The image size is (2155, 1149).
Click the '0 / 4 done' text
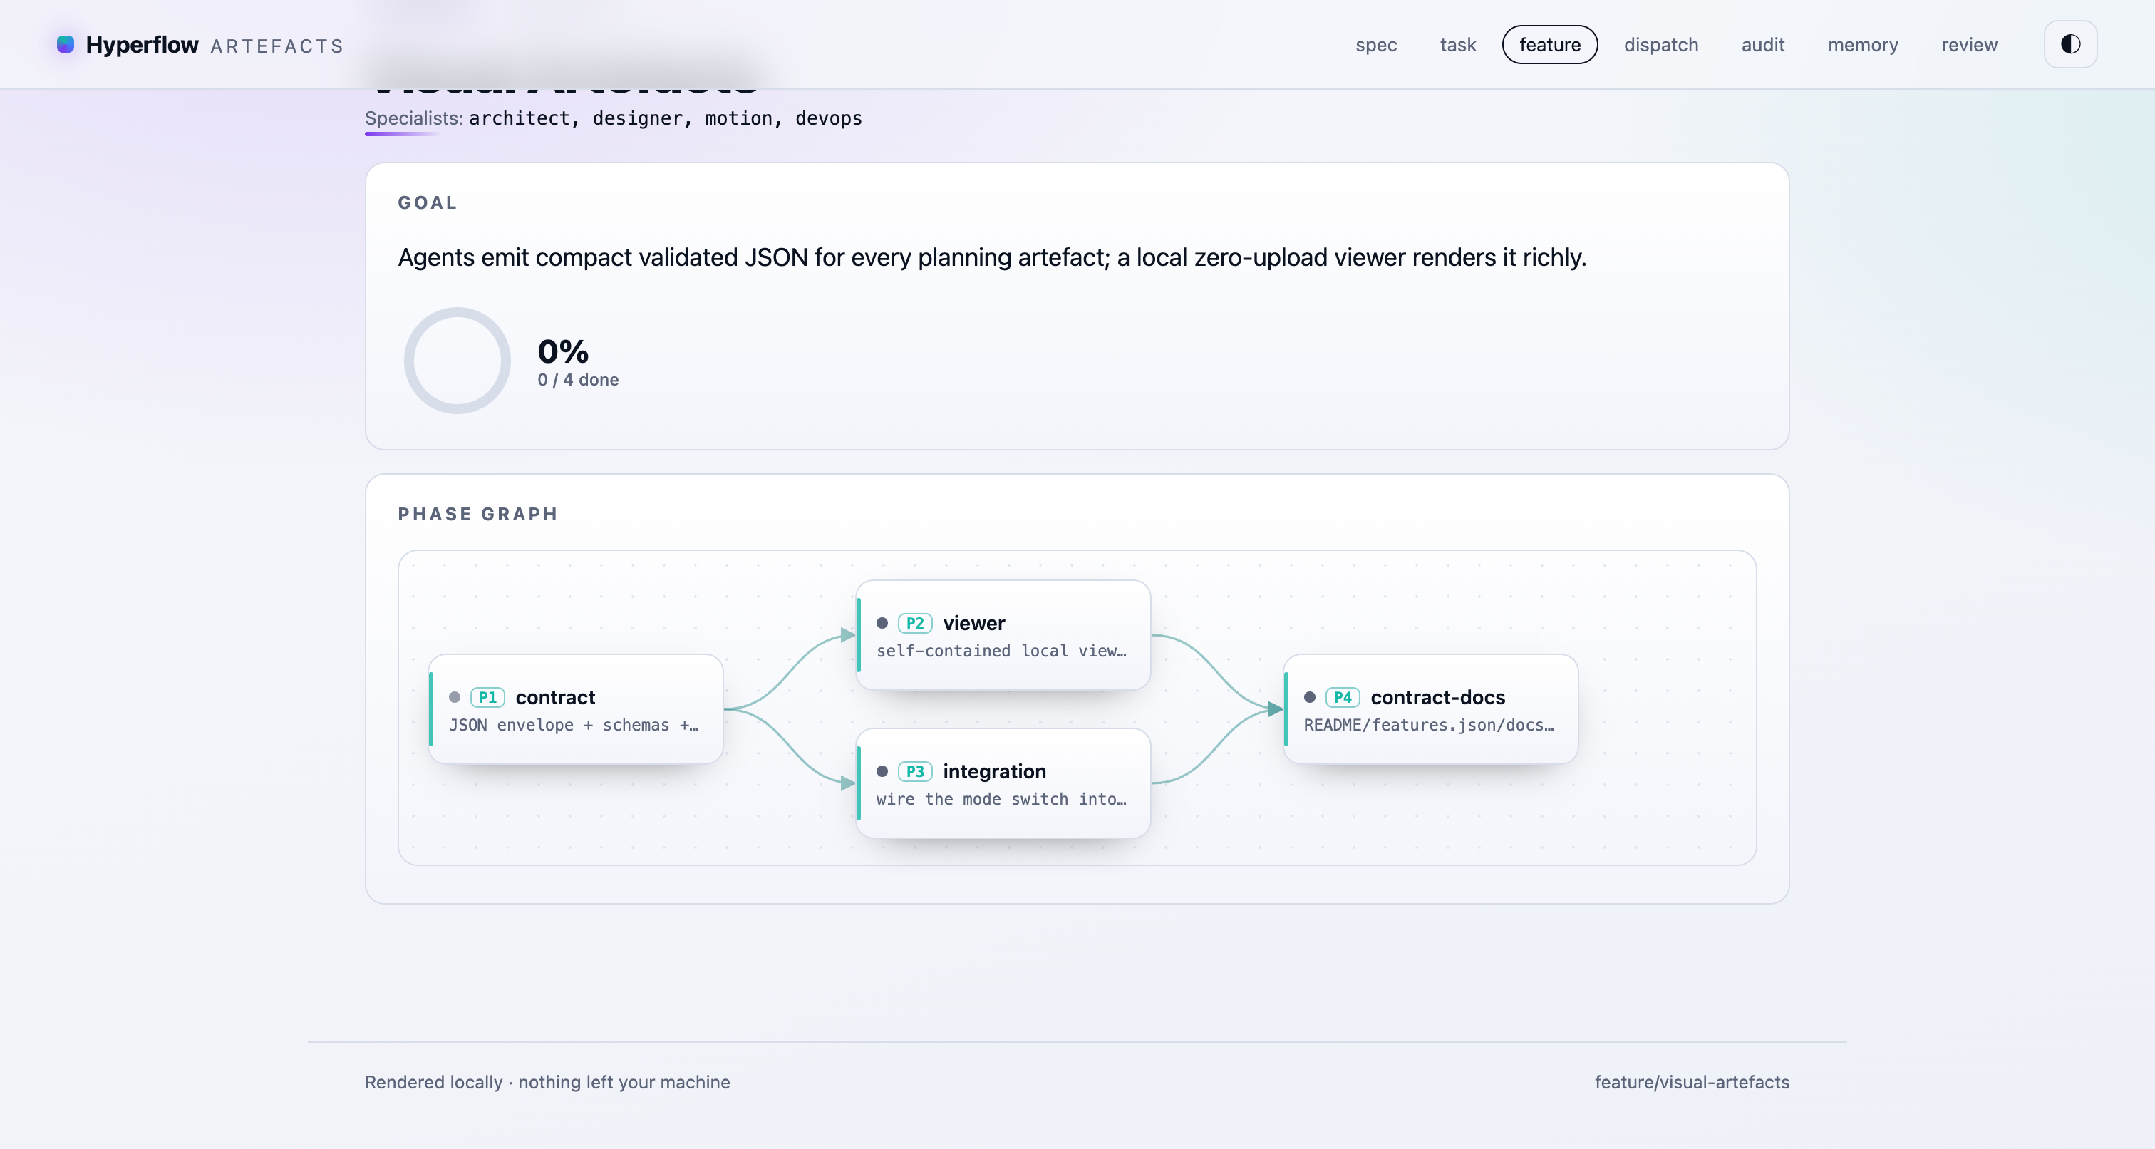pos(578,380)
